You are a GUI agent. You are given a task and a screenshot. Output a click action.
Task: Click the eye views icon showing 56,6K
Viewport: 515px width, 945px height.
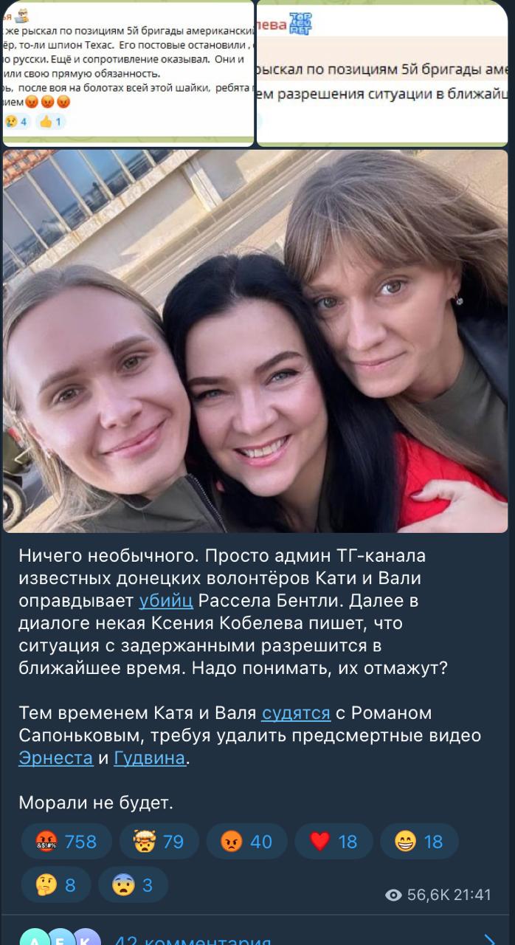(x=394, y=895)
